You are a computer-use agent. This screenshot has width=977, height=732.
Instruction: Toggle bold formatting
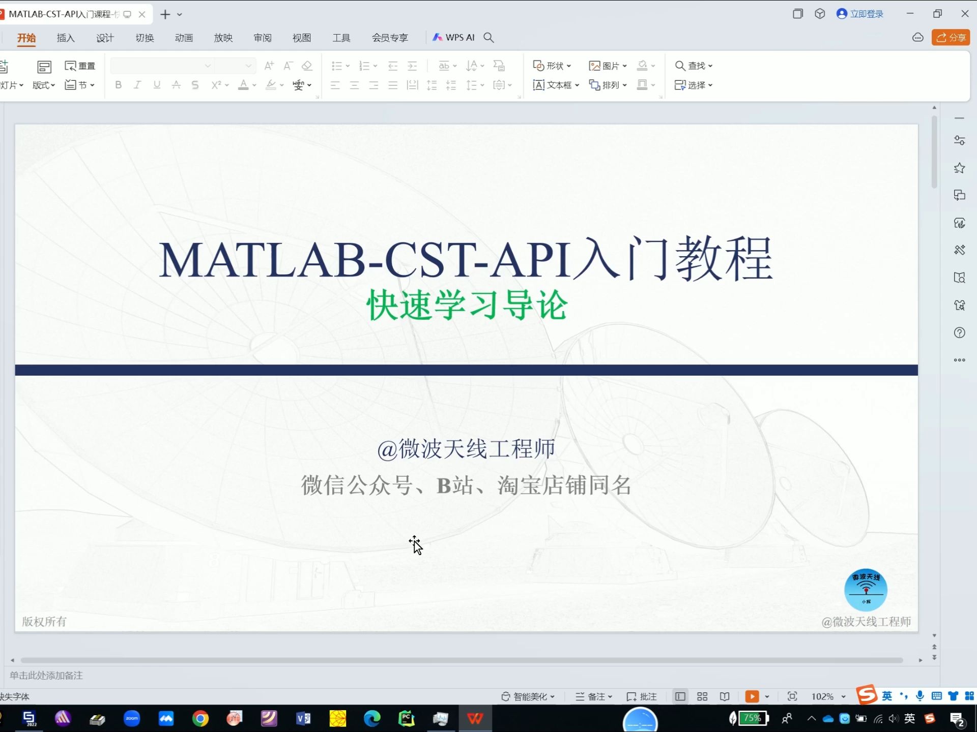point(118,84)
